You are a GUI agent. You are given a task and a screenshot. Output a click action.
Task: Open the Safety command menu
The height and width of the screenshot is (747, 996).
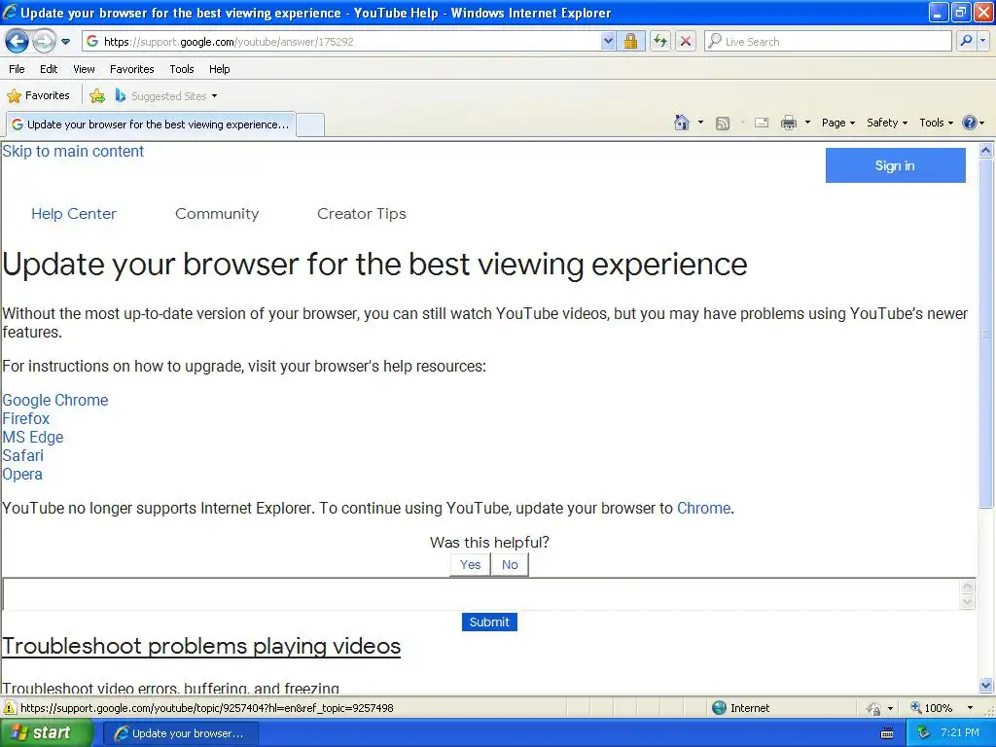(x=887, y=123)
